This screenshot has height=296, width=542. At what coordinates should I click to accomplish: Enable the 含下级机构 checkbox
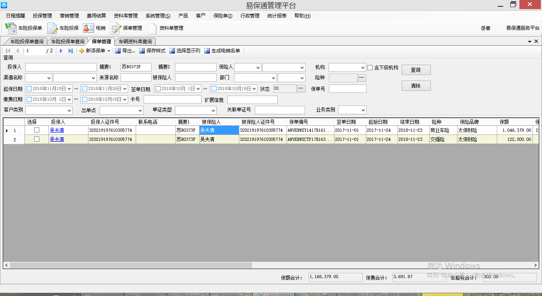(x=370, y=67)
